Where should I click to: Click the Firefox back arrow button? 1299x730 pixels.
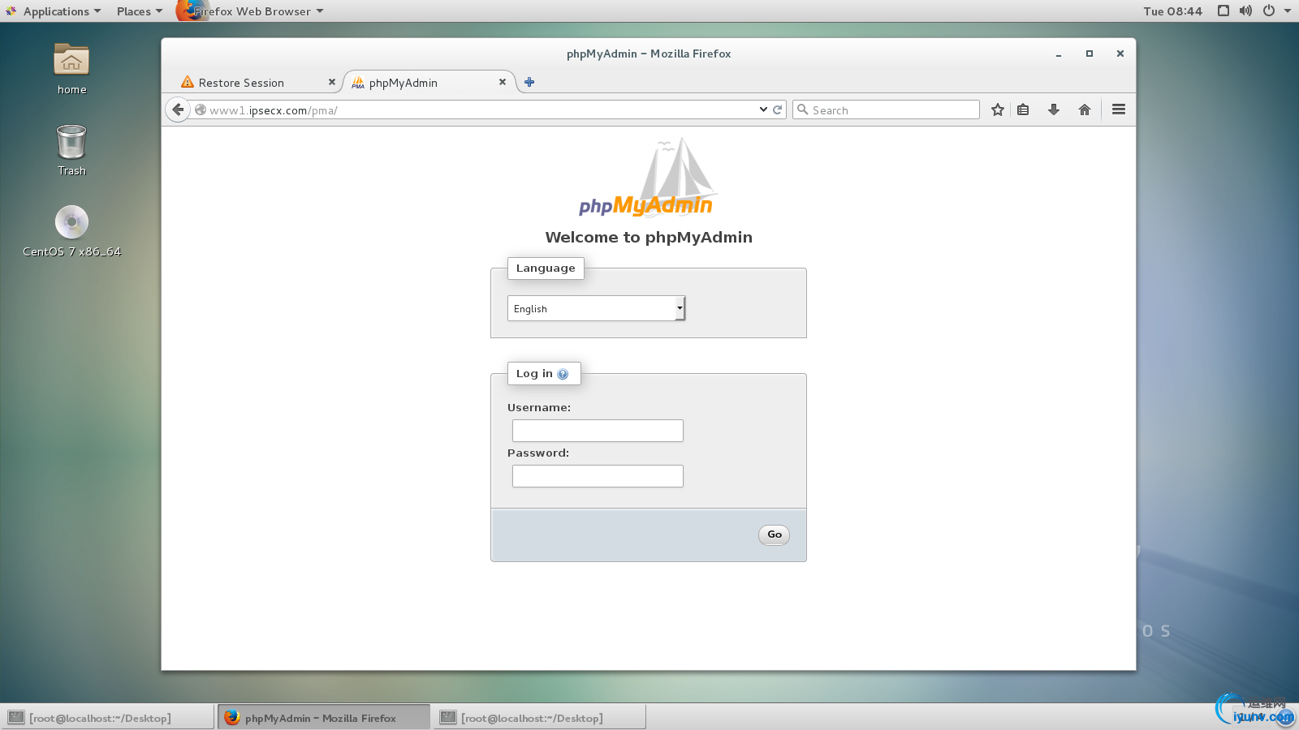click(x=178, y=109)
